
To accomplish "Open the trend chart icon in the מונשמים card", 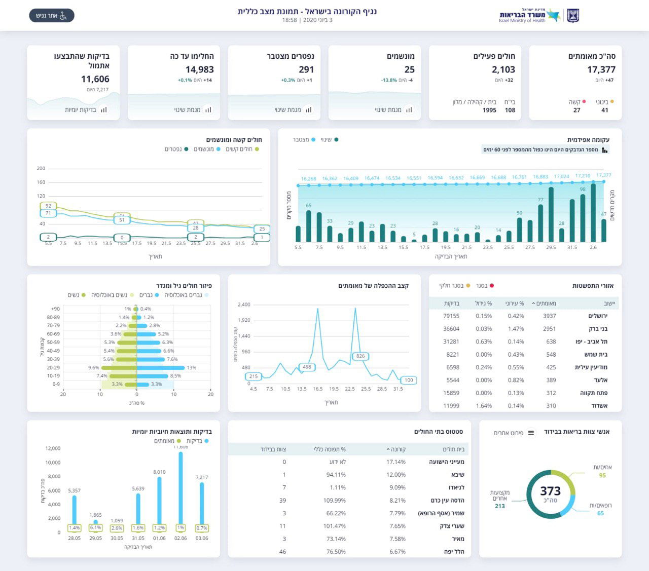I will pyautogui.click(x=409, y=109).
